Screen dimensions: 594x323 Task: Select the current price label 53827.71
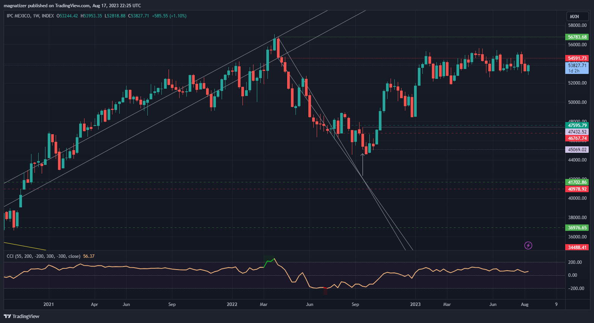[577, 66]
